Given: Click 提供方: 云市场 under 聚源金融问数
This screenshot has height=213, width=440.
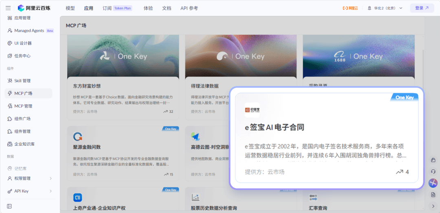Looking at the screenshot, I should tap(85, 174).
